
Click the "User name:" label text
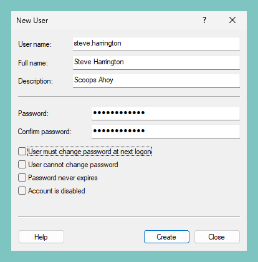pos(35,44)
